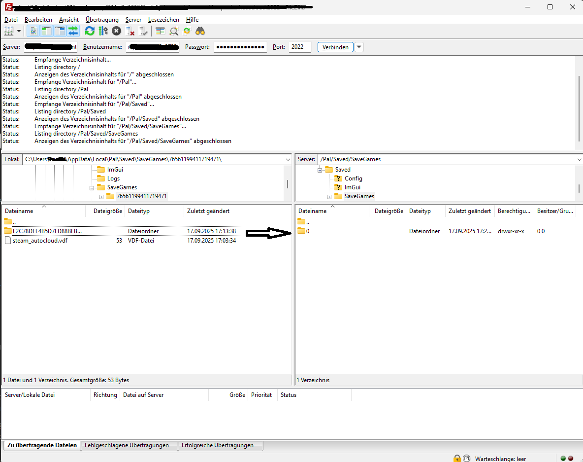Open the Ansicht menu
Image resolution: width=583 pixels, height=462 pixels.
69,20
